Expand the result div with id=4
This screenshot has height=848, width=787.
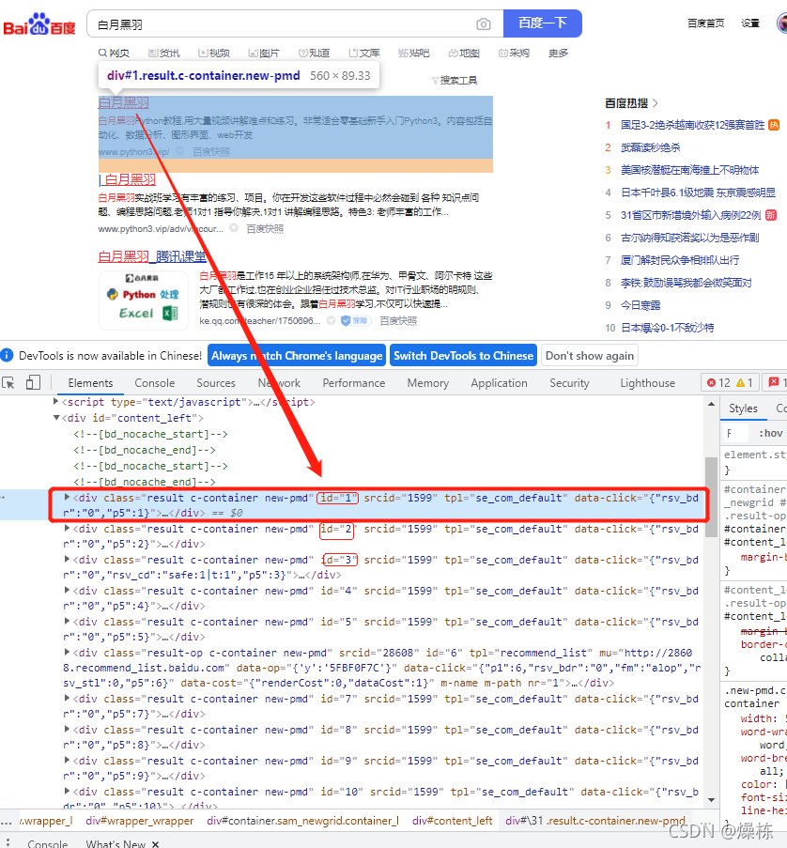[67, 590]
